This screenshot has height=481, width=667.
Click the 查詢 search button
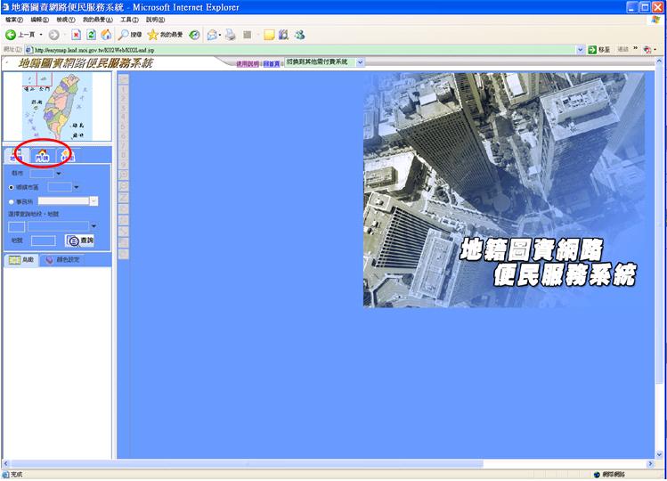click(x=79, y=240)
